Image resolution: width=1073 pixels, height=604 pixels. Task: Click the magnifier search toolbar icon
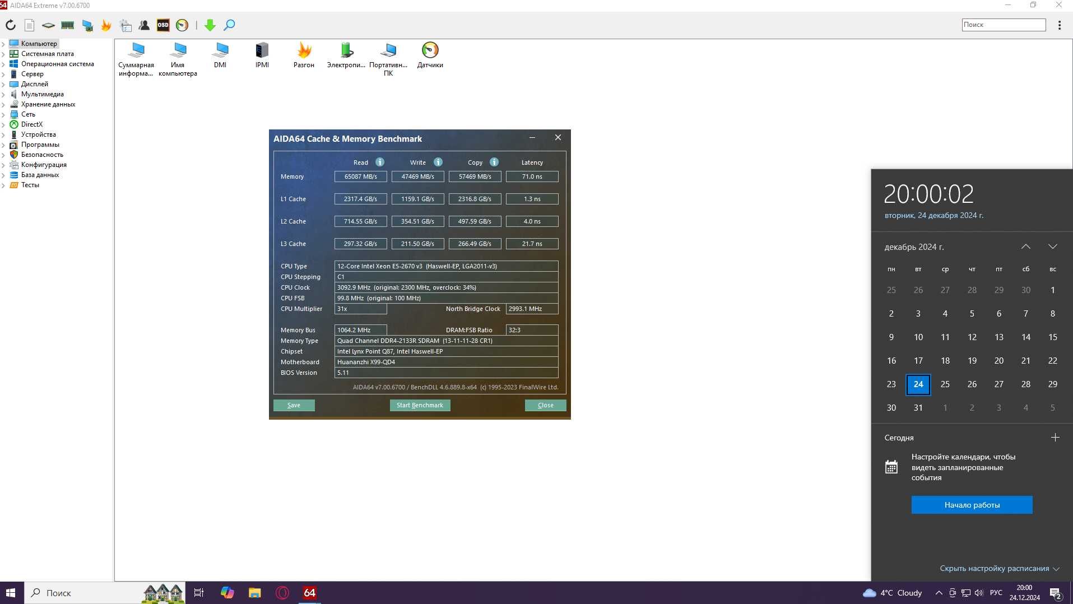[x=229, y=25]
